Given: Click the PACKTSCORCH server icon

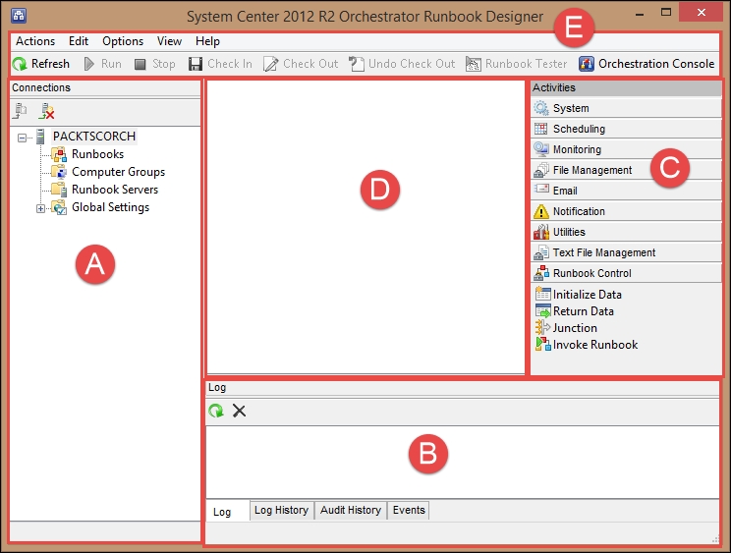Looking at the screenshot, I should (x=40, y=137).
